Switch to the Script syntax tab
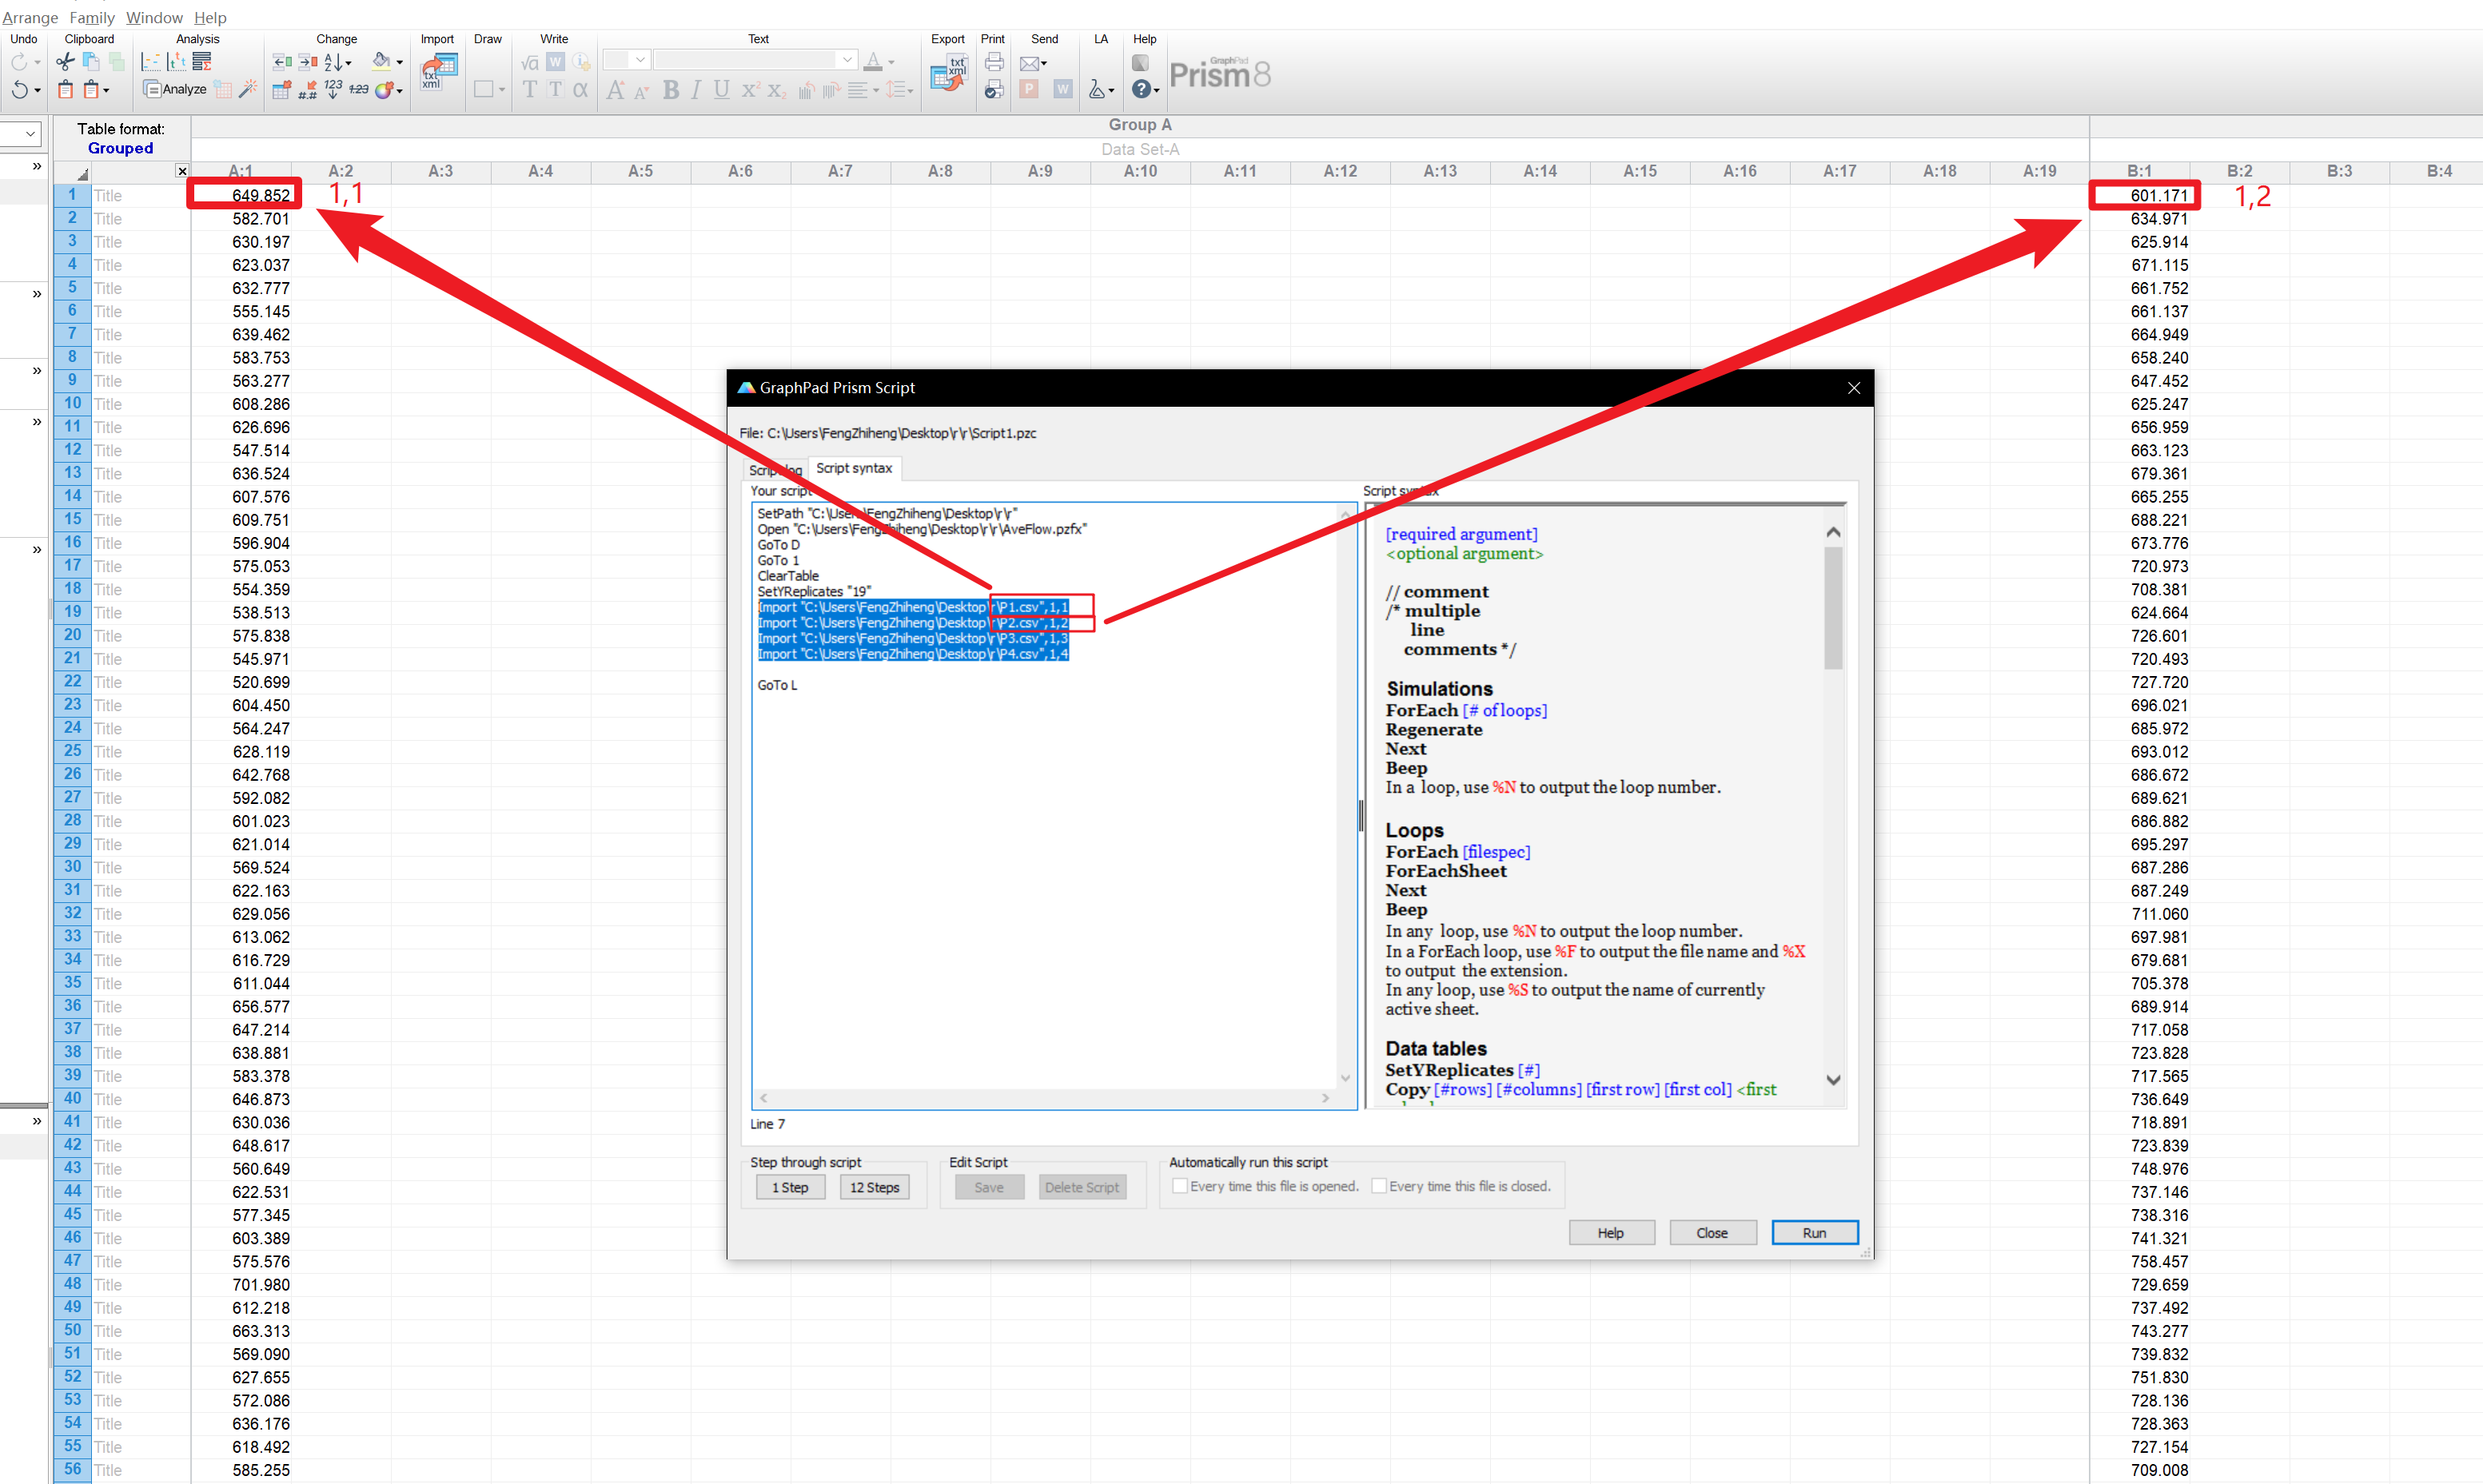 (x=853, y=468)
